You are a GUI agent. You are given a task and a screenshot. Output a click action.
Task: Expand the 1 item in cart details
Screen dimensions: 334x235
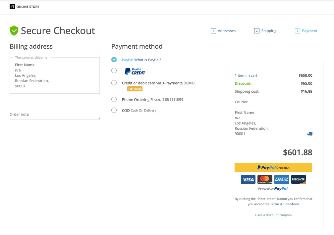pos(246,75)
